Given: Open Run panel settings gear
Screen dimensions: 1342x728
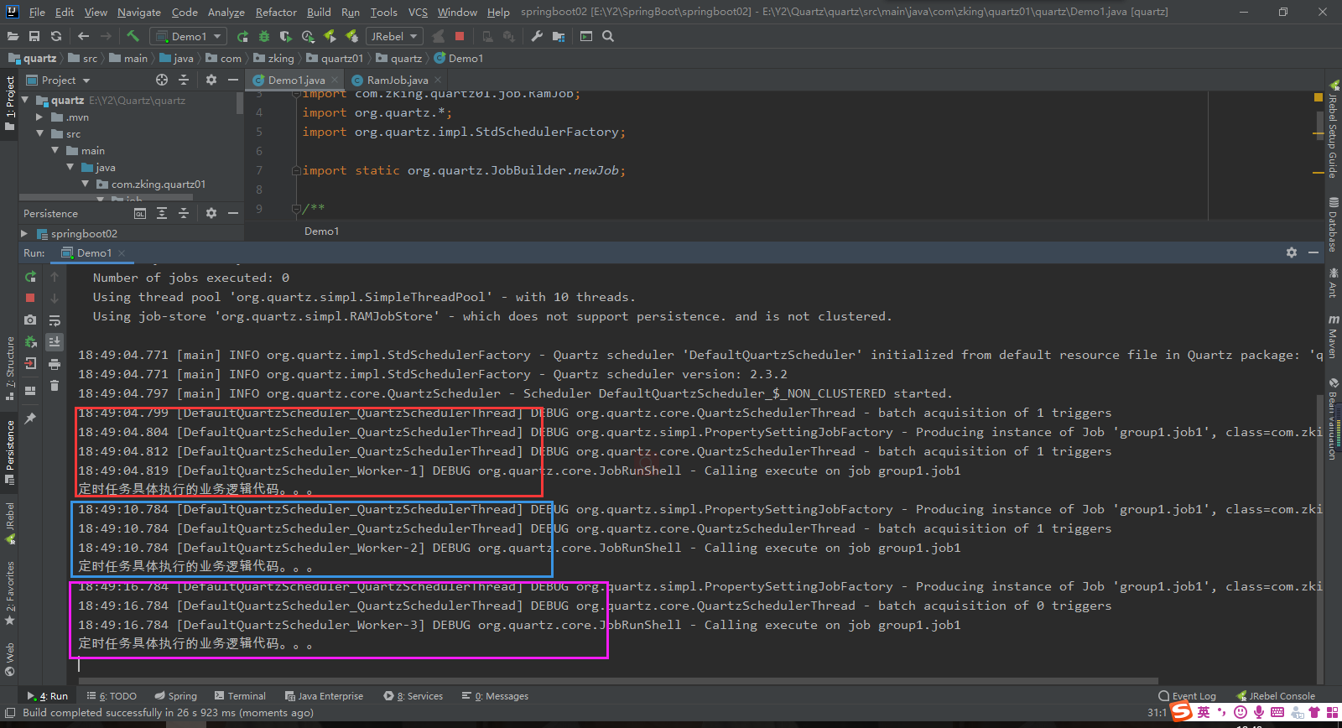Looking at the screenshot, I should [1292, 252].
